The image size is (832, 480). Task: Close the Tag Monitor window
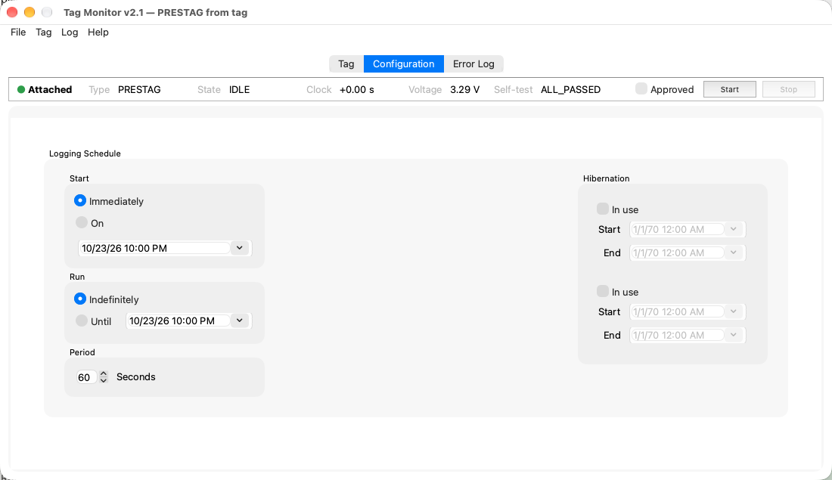pos(11,12)
